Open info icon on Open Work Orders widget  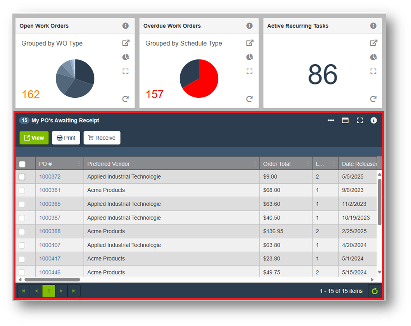(125, 26)
